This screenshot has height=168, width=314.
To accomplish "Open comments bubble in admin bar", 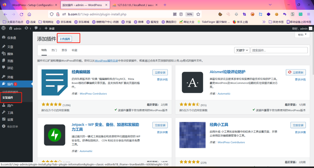I will (38, 29).
